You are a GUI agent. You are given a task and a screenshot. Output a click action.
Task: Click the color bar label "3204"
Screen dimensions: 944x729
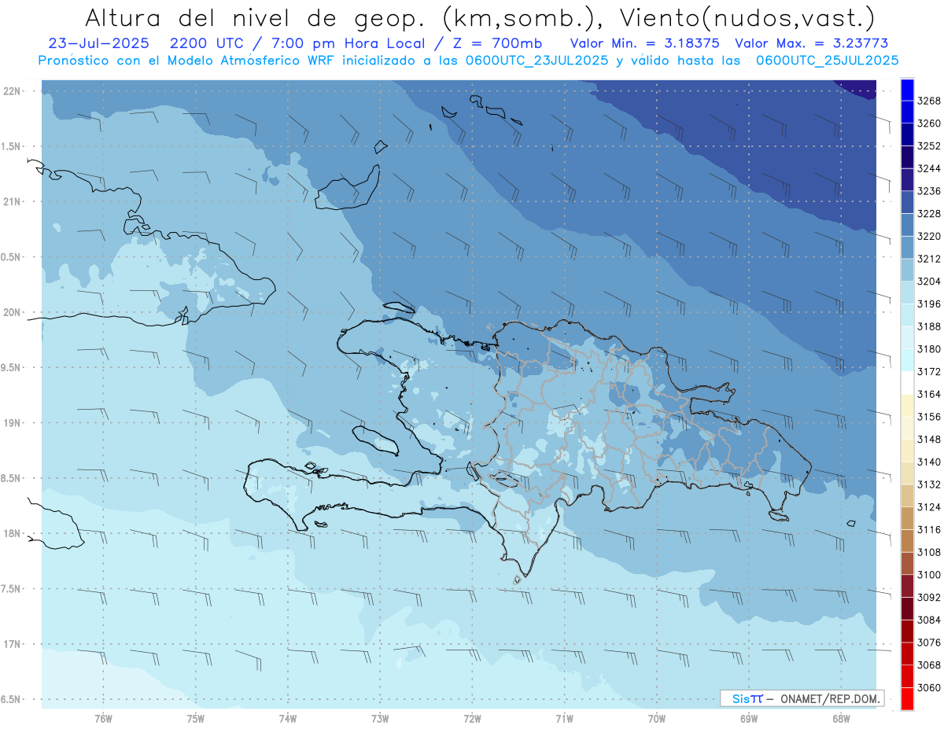[x=929, y=281]
